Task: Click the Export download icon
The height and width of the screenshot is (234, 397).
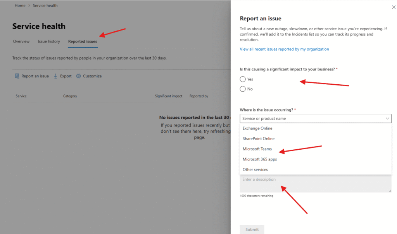Action: 55,76
